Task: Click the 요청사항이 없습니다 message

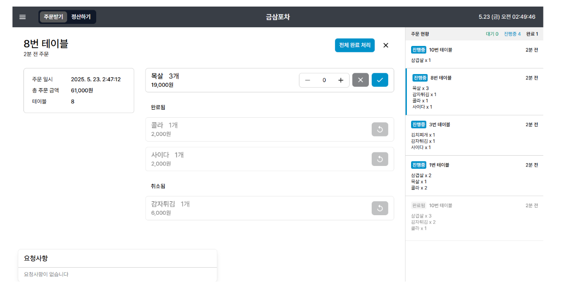Action: click(x=46, y=274)
